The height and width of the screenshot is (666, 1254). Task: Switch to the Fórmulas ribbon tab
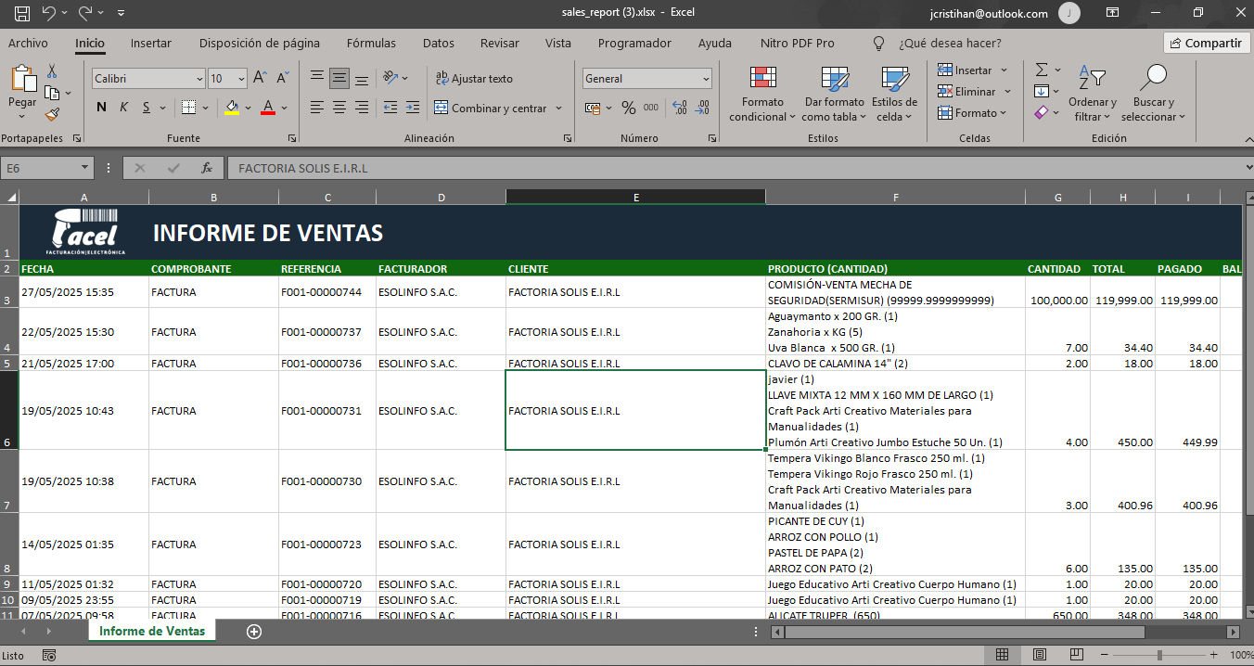pyautogui.click(x=371, y=43)
